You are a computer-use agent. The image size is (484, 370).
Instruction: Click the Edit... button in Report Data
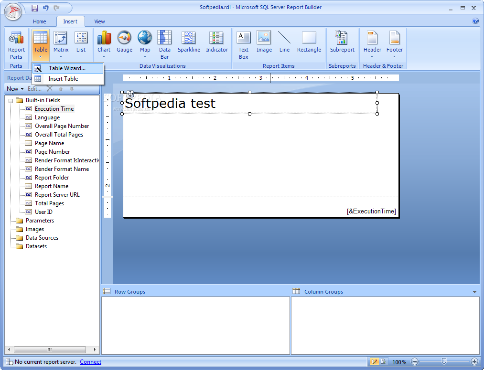coord(34,89)
